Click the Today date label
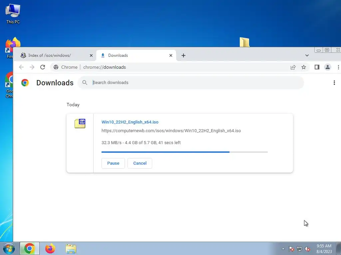The image size is (341, 255). (73, 105)
